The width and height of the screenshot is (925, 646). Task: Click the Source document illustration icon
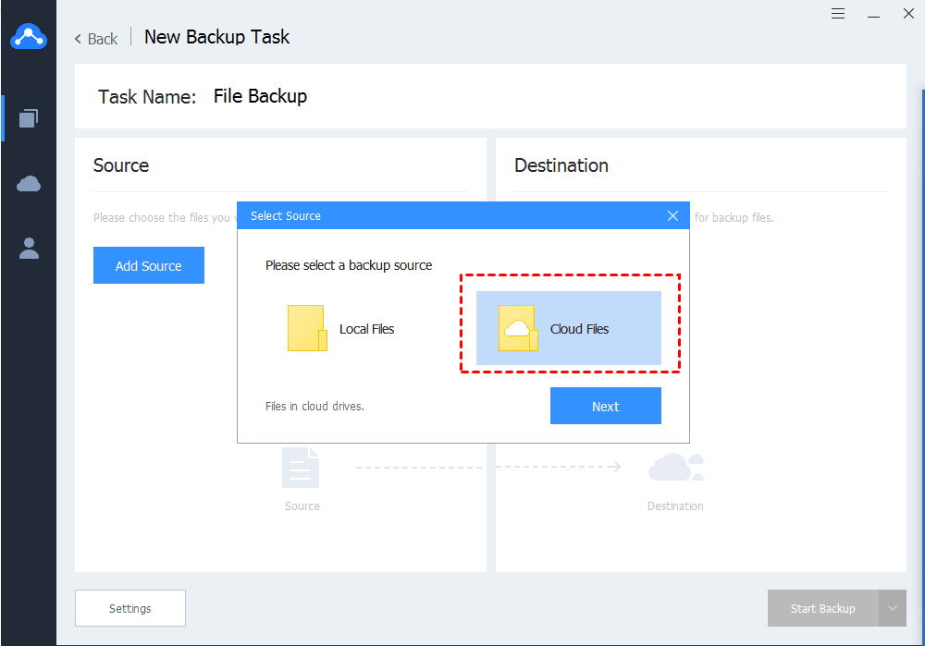tap(301, 468)
